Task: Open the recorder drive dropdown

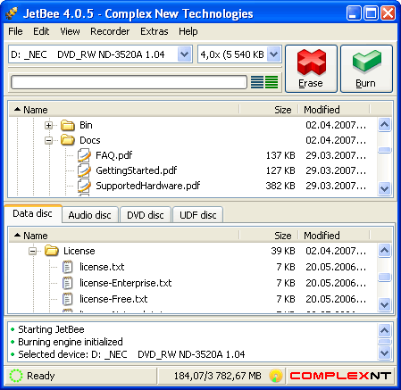Action: (x=184, y=54)
